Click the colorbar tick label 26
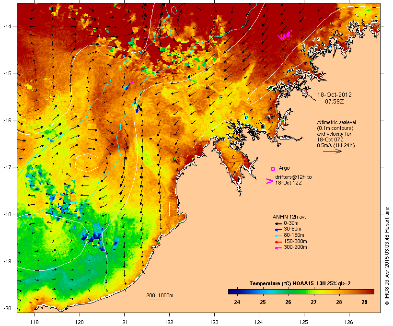The image size is (393, 326). pyautogui.click(x=288, y=302)
